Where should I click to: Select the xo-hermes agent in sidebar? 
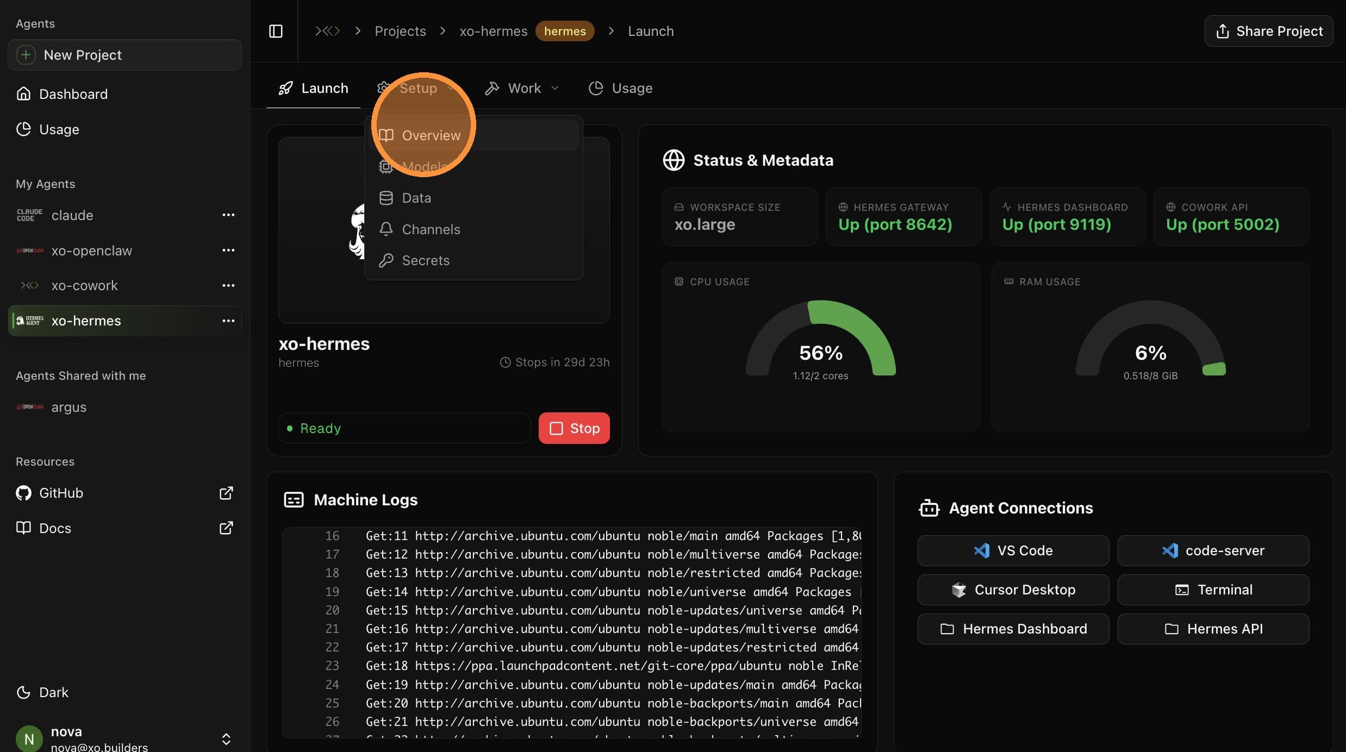[x=124, y=321]
